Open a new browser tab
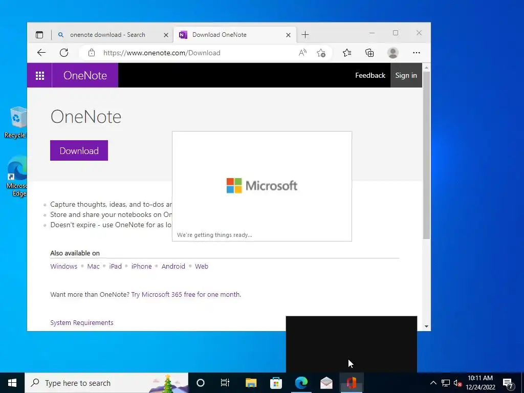This screenshot has width=524, height=393. point(305,35)
